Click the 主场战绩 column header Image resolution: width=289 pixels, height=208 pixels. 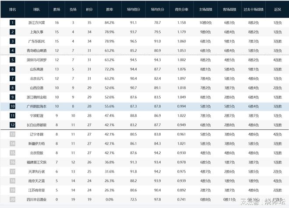(205, 8)
